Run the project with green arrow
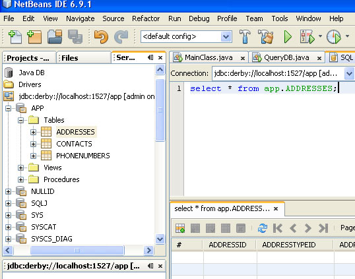 [x=288, y=37]
